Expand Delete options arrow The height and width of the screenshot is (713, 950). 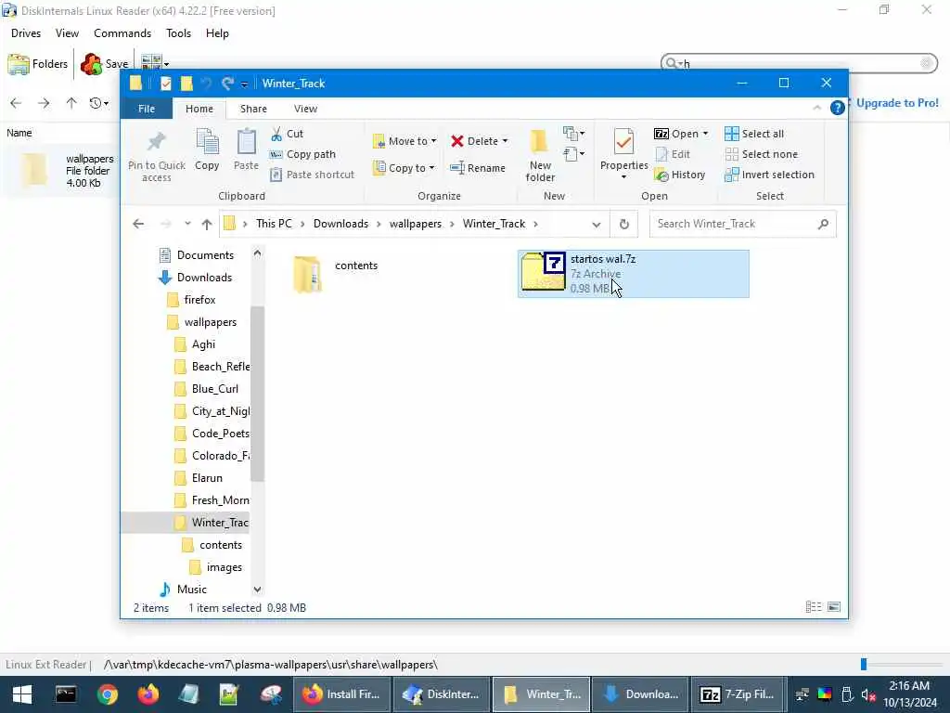click(506, 141)
